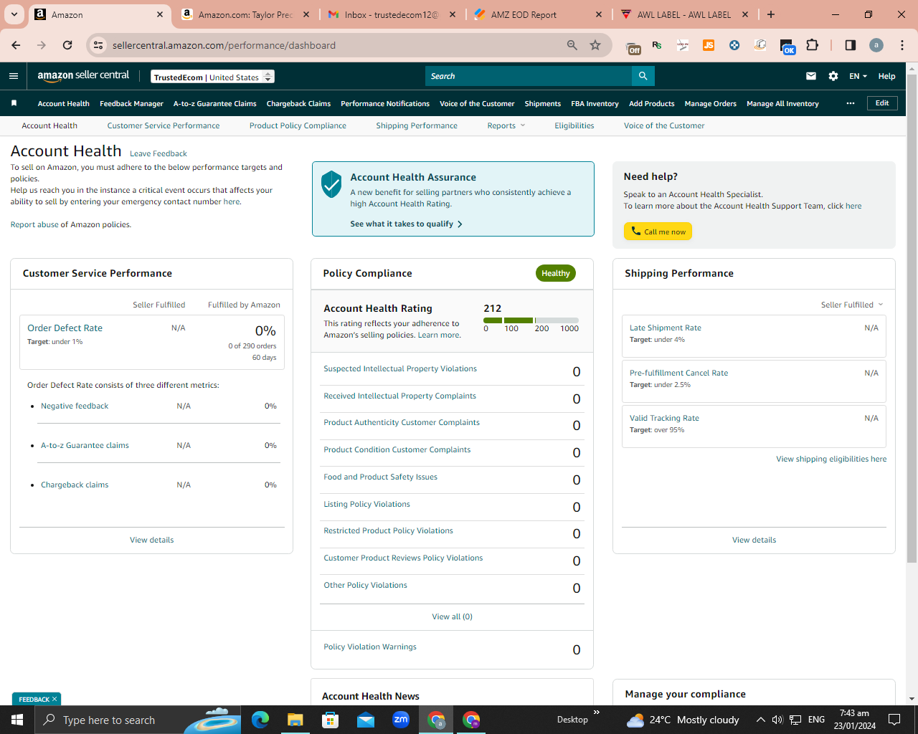918x734 pixels.
Task: Open the Chrome profile avatar
Action: click(x=876, y=45)
